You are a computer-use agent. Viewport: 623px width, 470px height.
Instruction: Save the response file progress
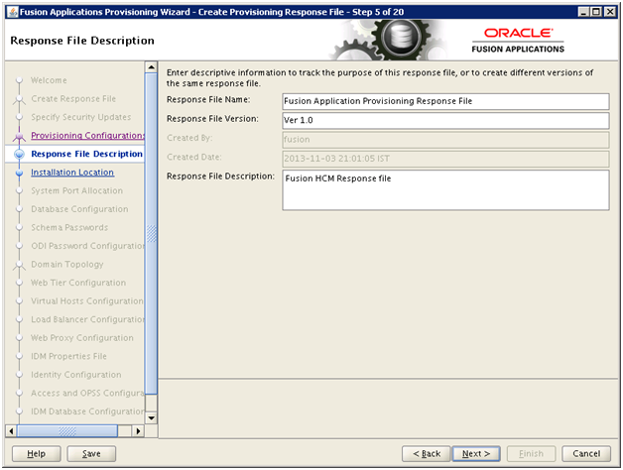91,453
